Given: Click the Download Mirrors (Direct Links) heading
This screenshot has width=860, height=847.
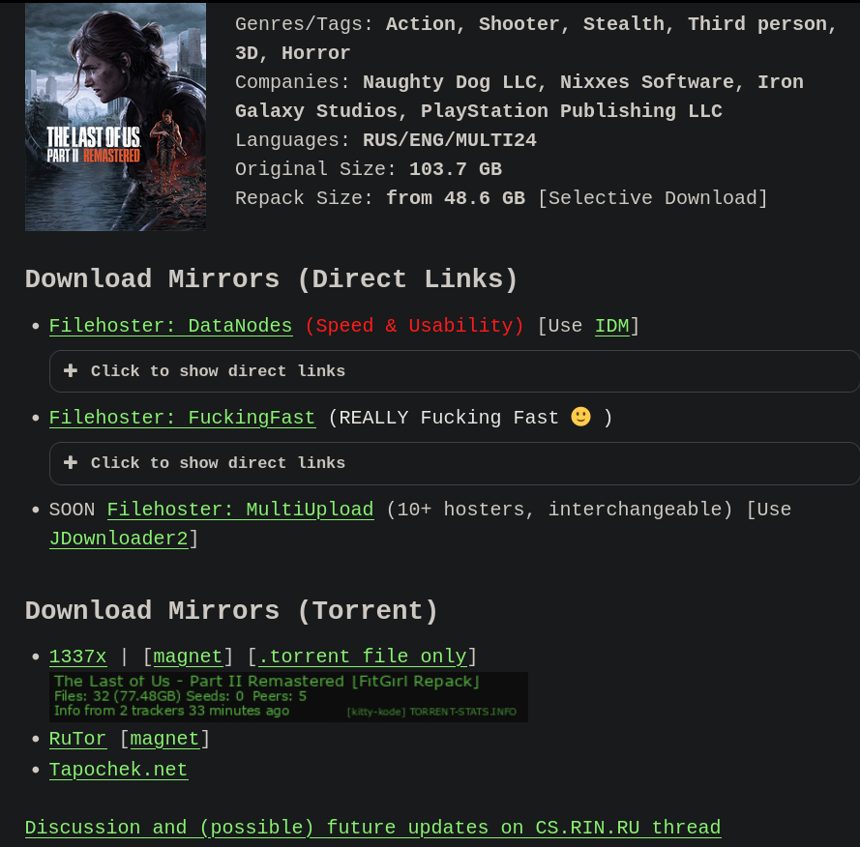Looking at the screenshot, I should (272, 278).
